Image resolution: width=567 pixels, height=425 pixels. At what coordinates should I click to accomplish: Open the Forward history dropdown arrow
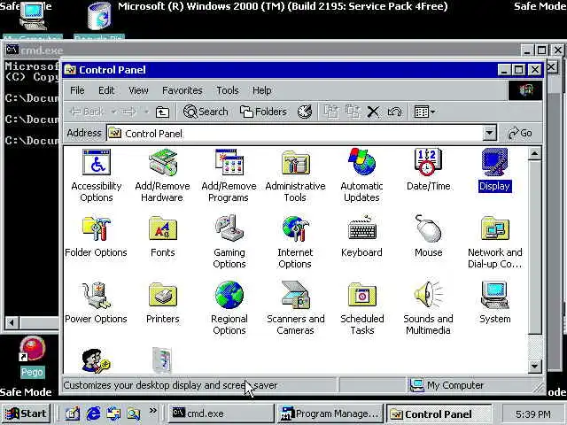pyautogui.click(x=146, y=112)
